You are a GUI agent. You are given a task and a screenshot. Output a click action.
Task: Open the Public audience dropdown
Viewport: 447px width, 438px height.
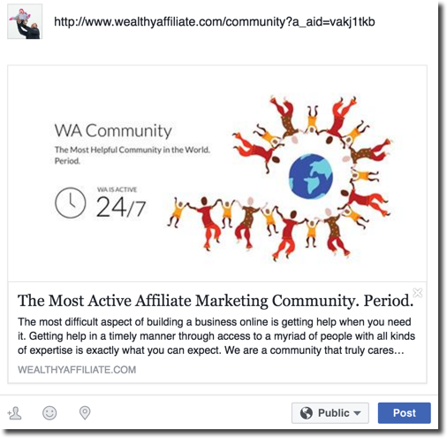[x=330, y=413]
